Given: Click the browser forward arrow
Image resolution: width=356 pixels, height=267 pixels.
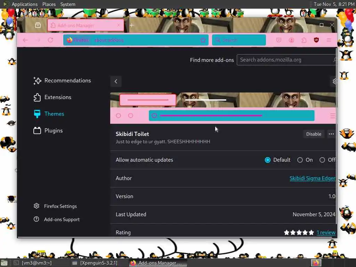Looking at the screenshot, I should tap(38, 40).
